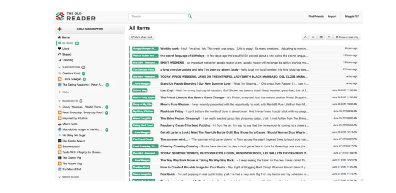Screen dimensions: 396x193
Task: Click the Blogger icon beside ...love Maegan
Action: [x=60, y=79]
